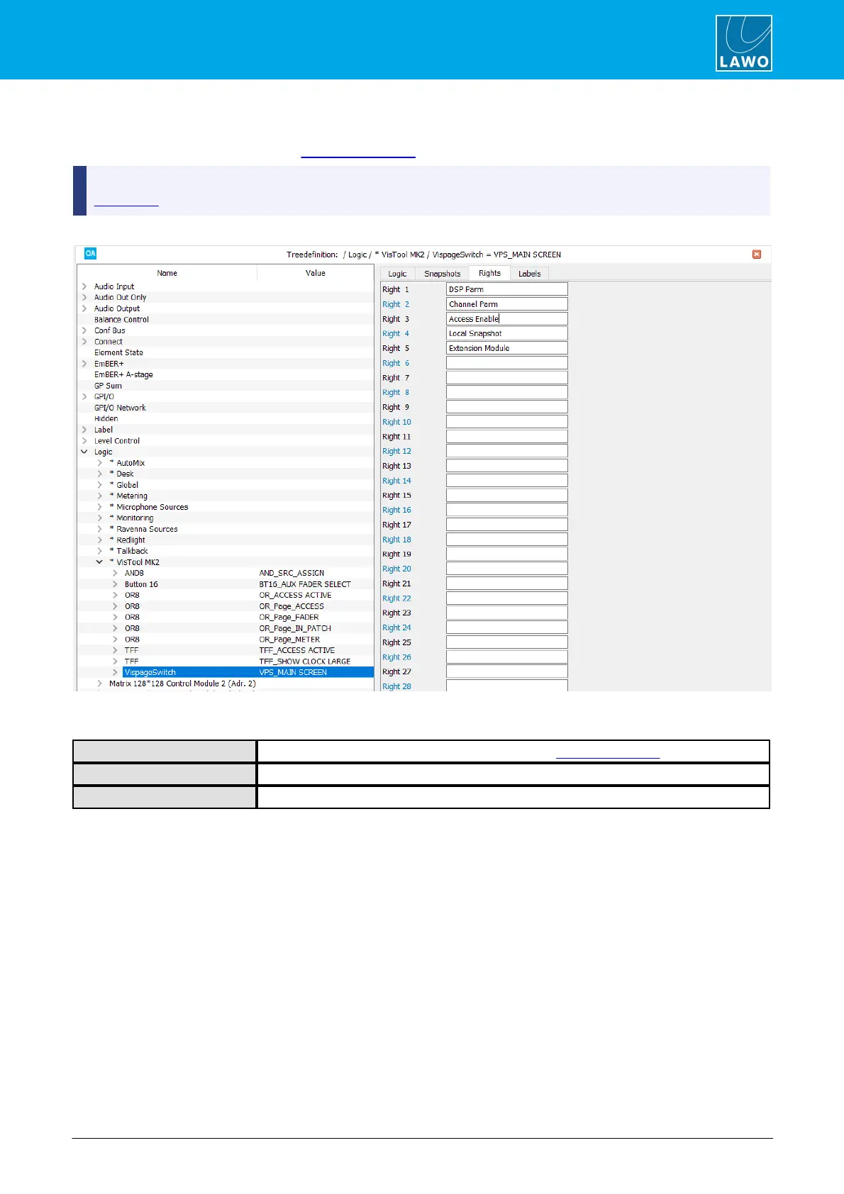Select Balance Control in the tree
Screen dimensions: 844x1194
point(121,320)
